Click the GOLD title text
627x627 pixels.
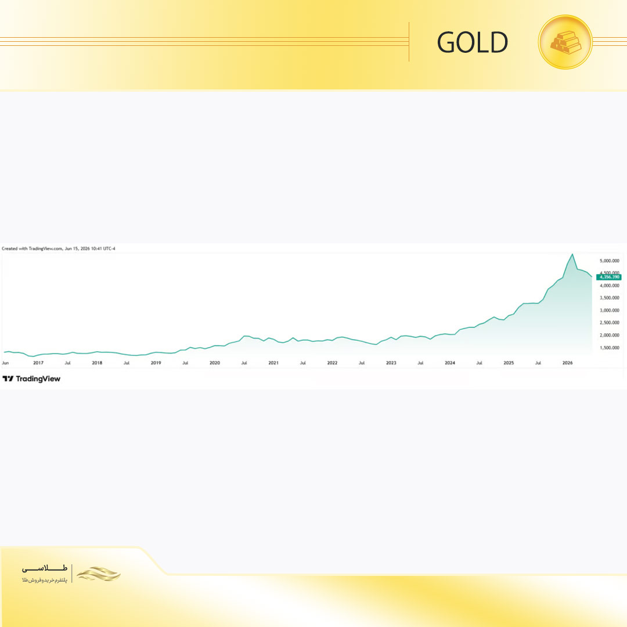click(472, 42)
